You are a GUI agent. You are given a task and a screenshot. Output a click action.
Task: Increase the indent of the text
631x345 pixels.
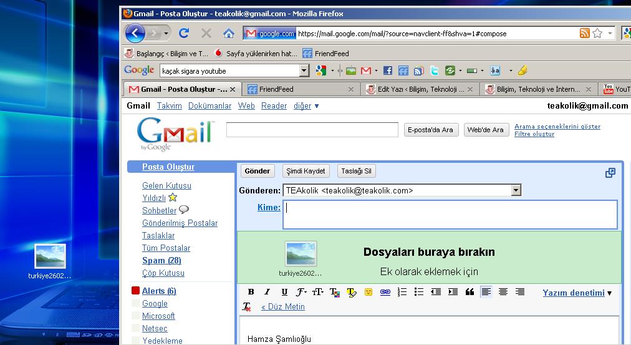click(x=453, y=292)
